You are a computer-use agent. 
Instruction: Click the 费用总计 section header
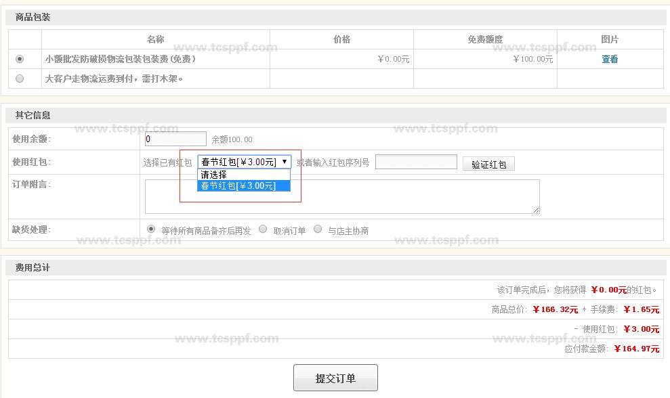pos(33,267)
